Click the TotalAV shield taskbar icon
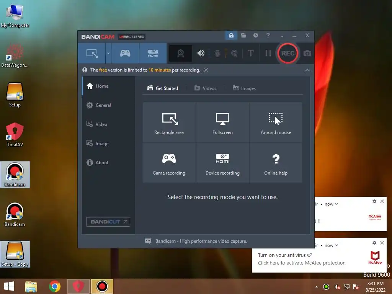The width and height of the screenshot is (392, 294). coord(78,286)
